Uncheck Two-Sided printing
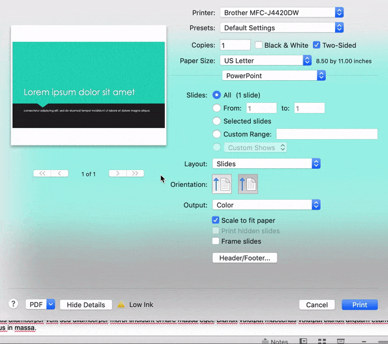This screenshot has width=388, height=344. click(x=316, y=45)
